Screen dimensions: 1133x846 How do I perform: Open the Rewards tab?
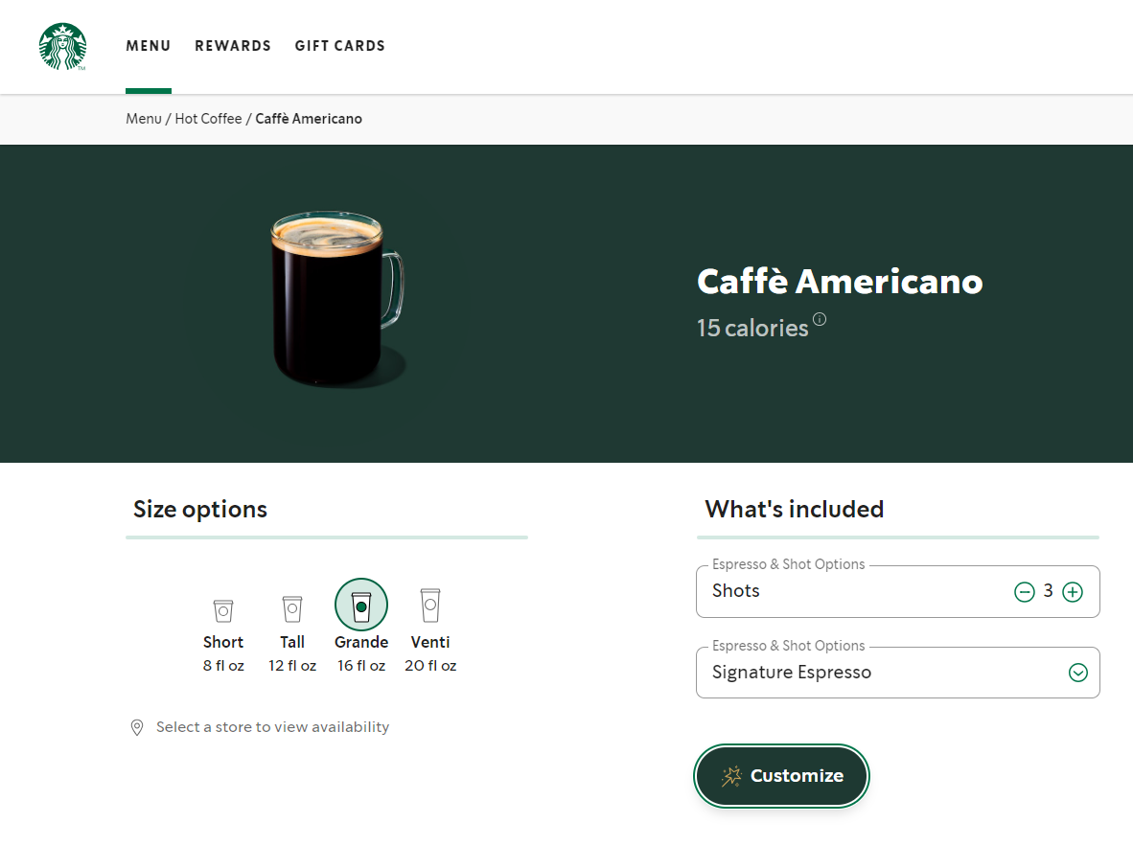pos(233,46)
